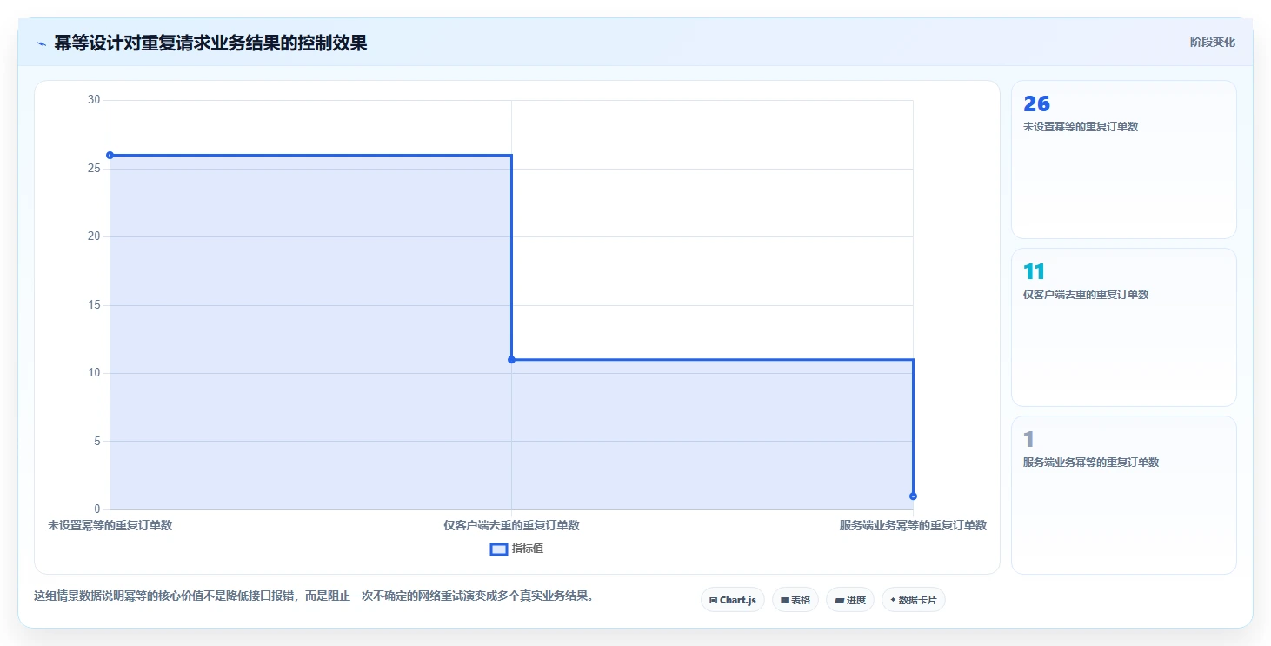The image size is (1271, 646).
Task: Click x-axis label 仅客户端去重的重复订单数
Action: click(x=511, y=525)
